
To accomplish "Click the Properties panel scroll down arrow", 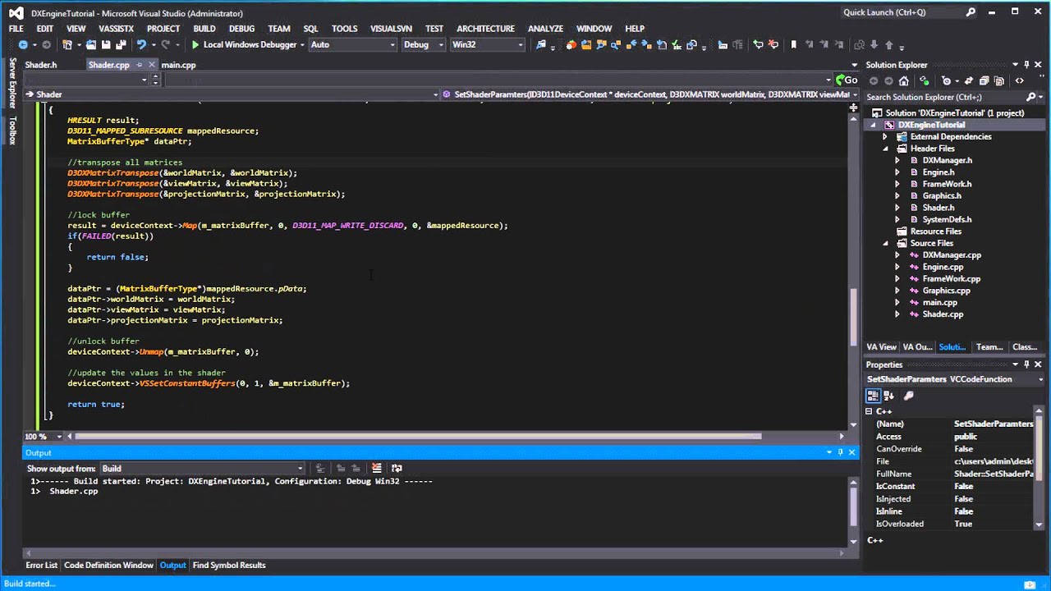I will [1039, 524].
